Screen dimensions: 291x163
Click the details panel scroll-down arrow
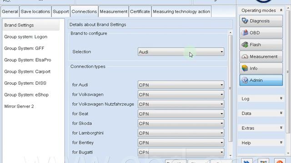pyautogui.click(x=231, y=155)
